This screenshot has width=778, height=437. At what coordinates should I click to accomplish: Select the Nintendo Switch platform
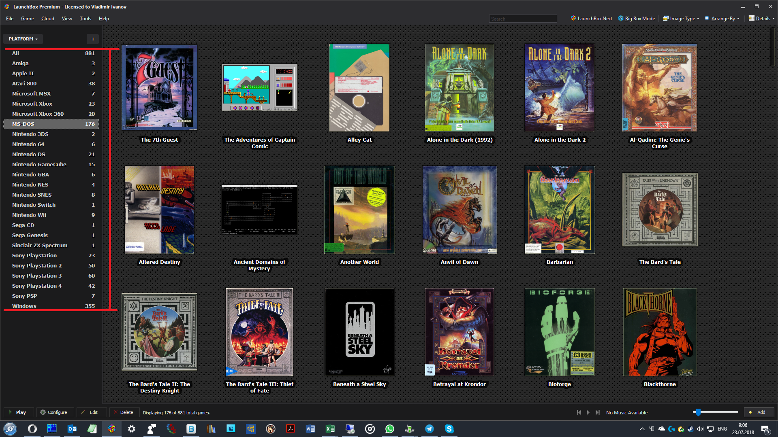tap(51, 205)
